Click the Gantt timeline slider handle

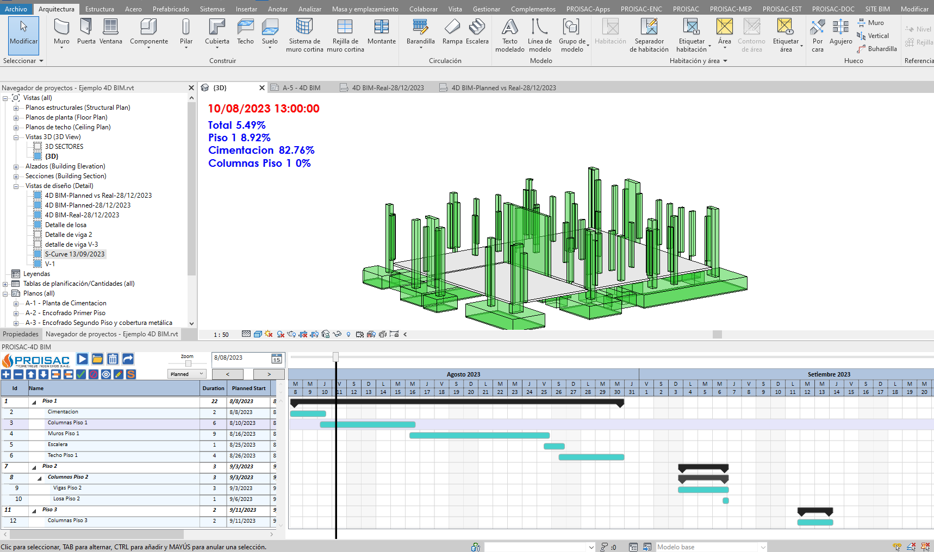tap(335, 357)
